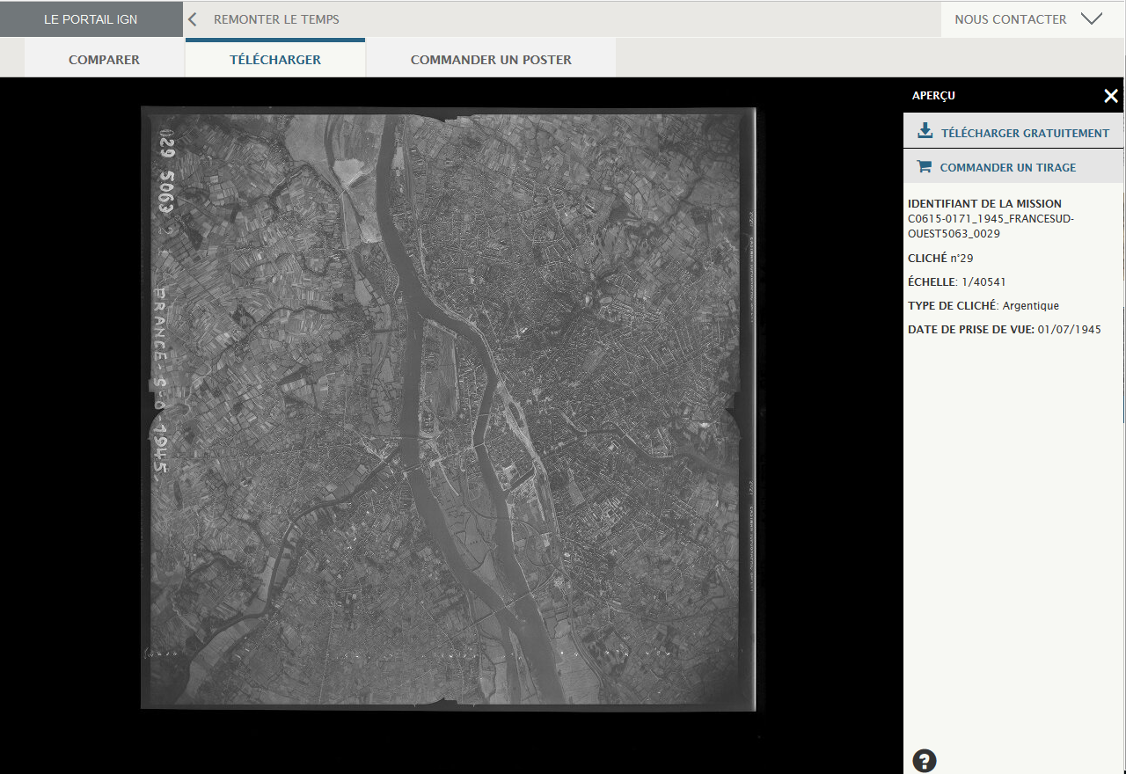Click the Aperçu panel header title
The image size is (1126, 774).
tap(933, 96)
